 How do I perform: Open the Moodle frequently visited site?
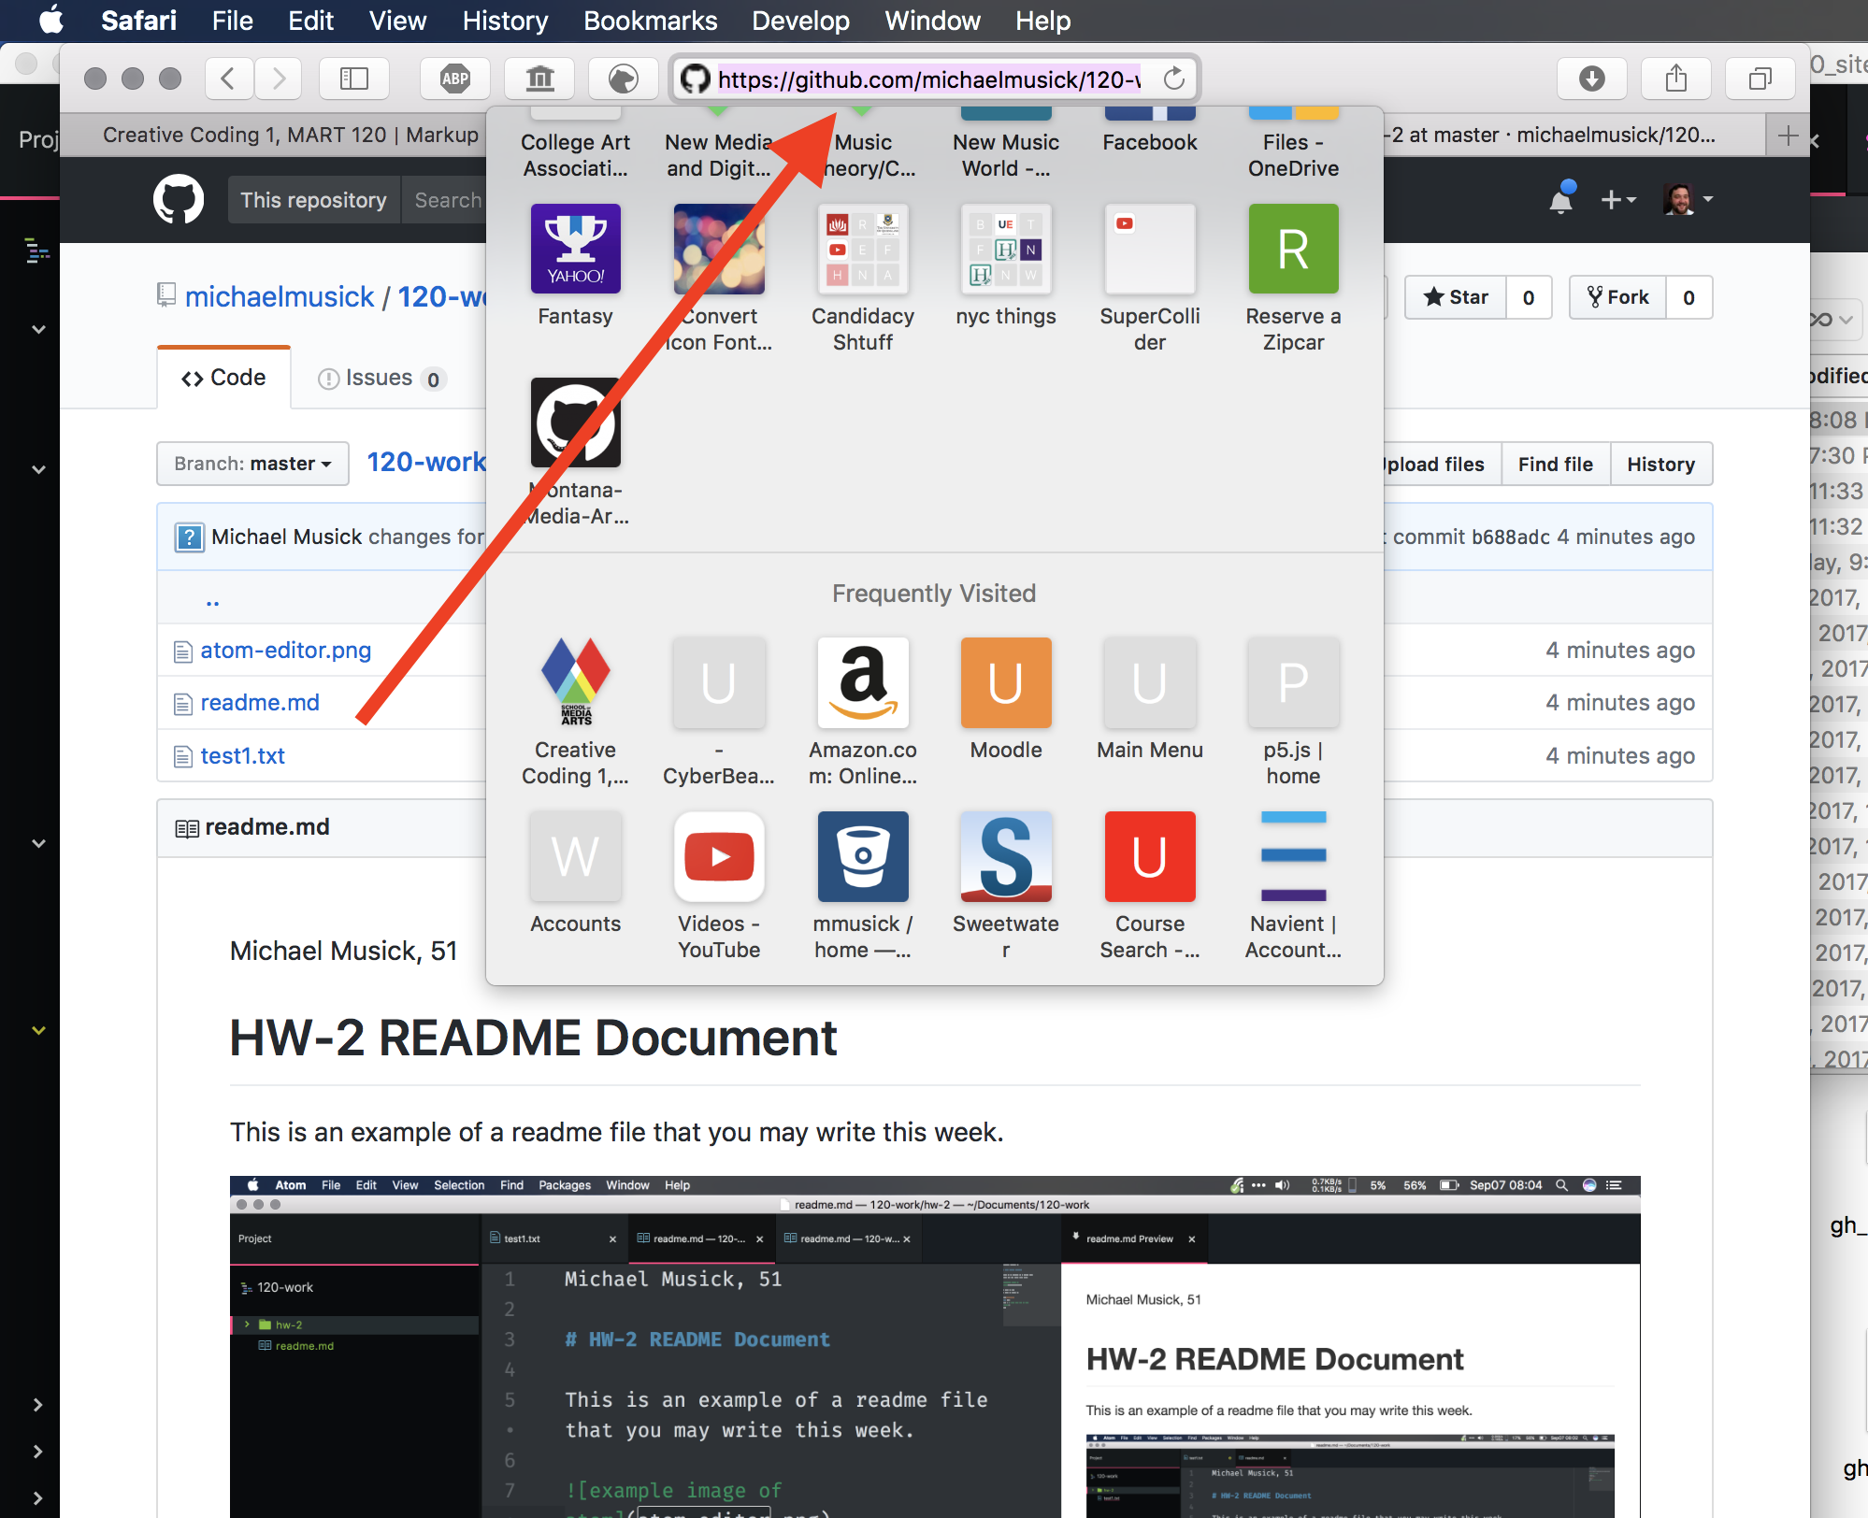click(1006, 699)
